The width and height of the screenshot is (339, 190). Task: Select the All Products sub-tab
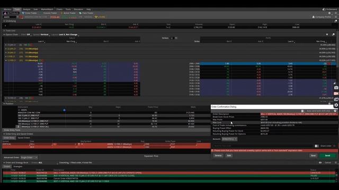click(11, 13)
